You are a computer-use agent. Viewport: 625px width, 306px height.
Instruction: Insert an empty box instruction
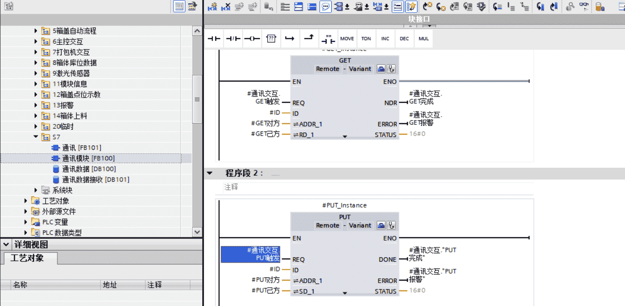pyautogui.click(x=271, y=39)
